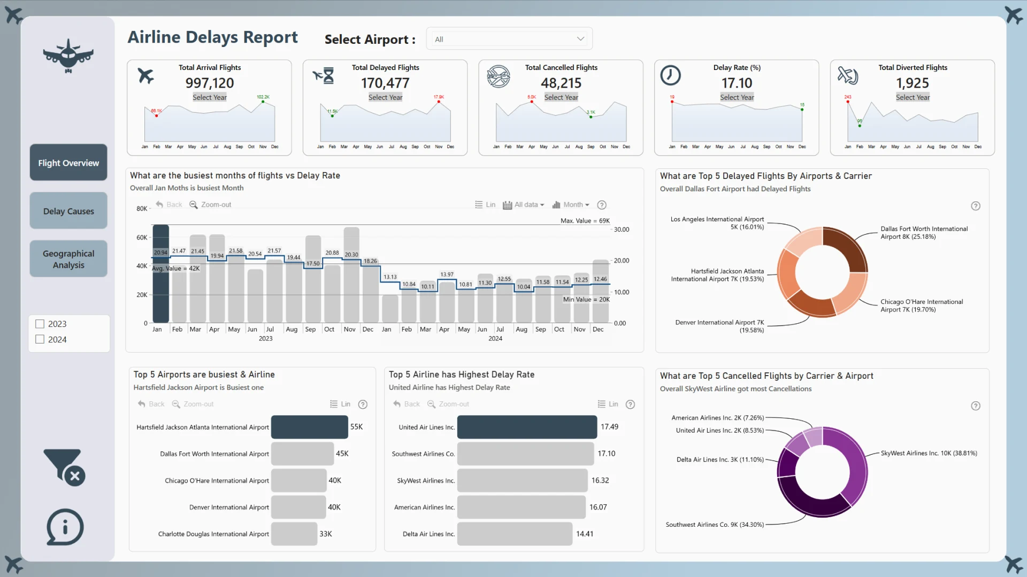Viewport: 1027px width, 577px height.
Task: Click Zoom-out in Top 5 Airports chart
Action: click(193, 404)
